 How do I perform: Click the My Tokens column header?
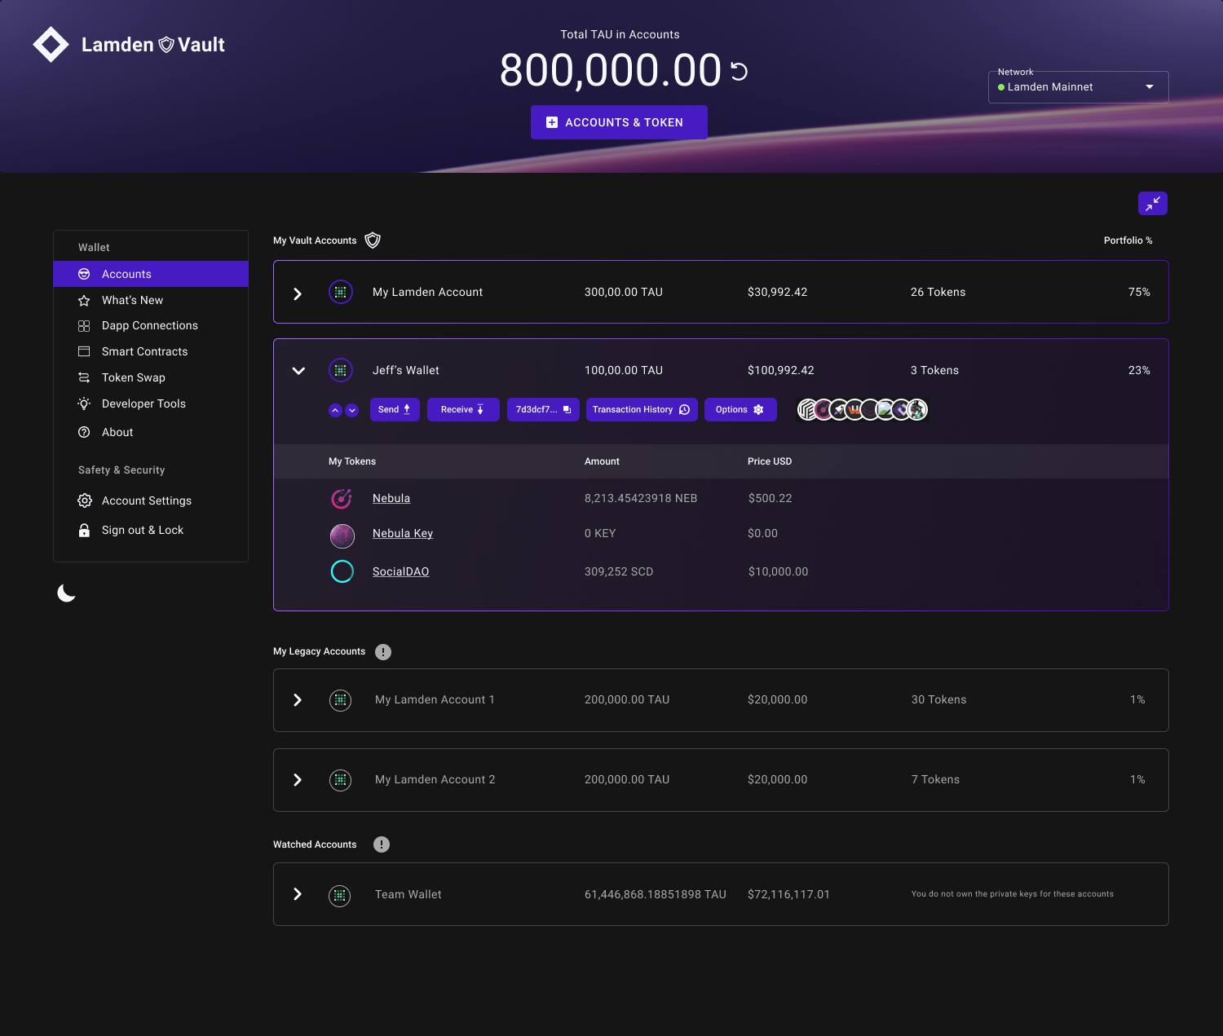click(352, 461)
